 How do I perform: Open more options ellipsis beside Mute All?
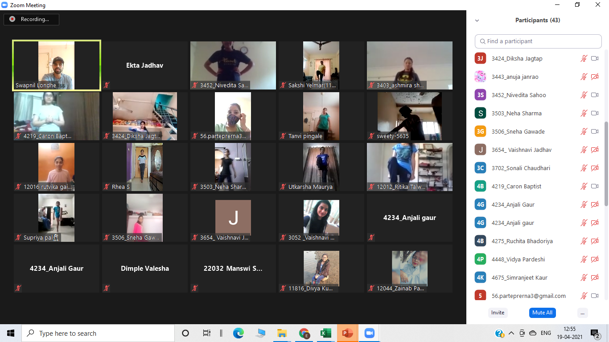pyautogui.click(x=582, y=313)
